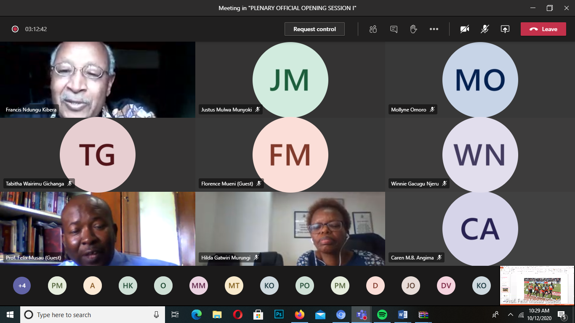Open the participants list icon
The image size is (575, 323).
[x=373, y=29]
